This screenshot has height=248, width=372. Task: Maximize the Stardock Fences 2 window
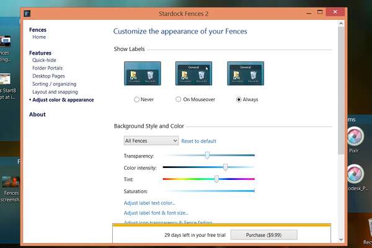[x=320, y=12]
